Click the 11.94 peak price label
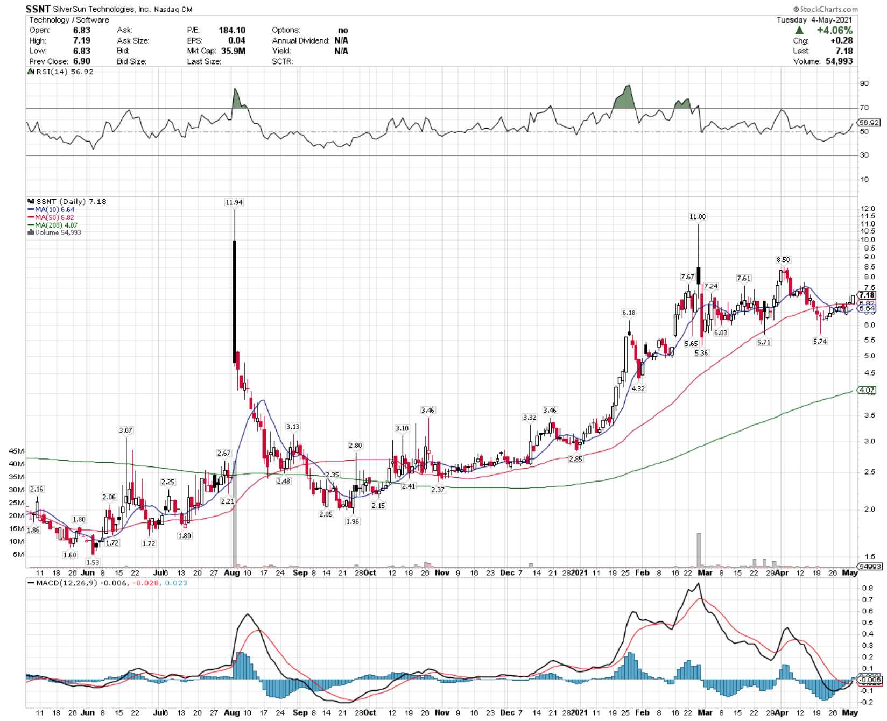 tap(234, 202)
